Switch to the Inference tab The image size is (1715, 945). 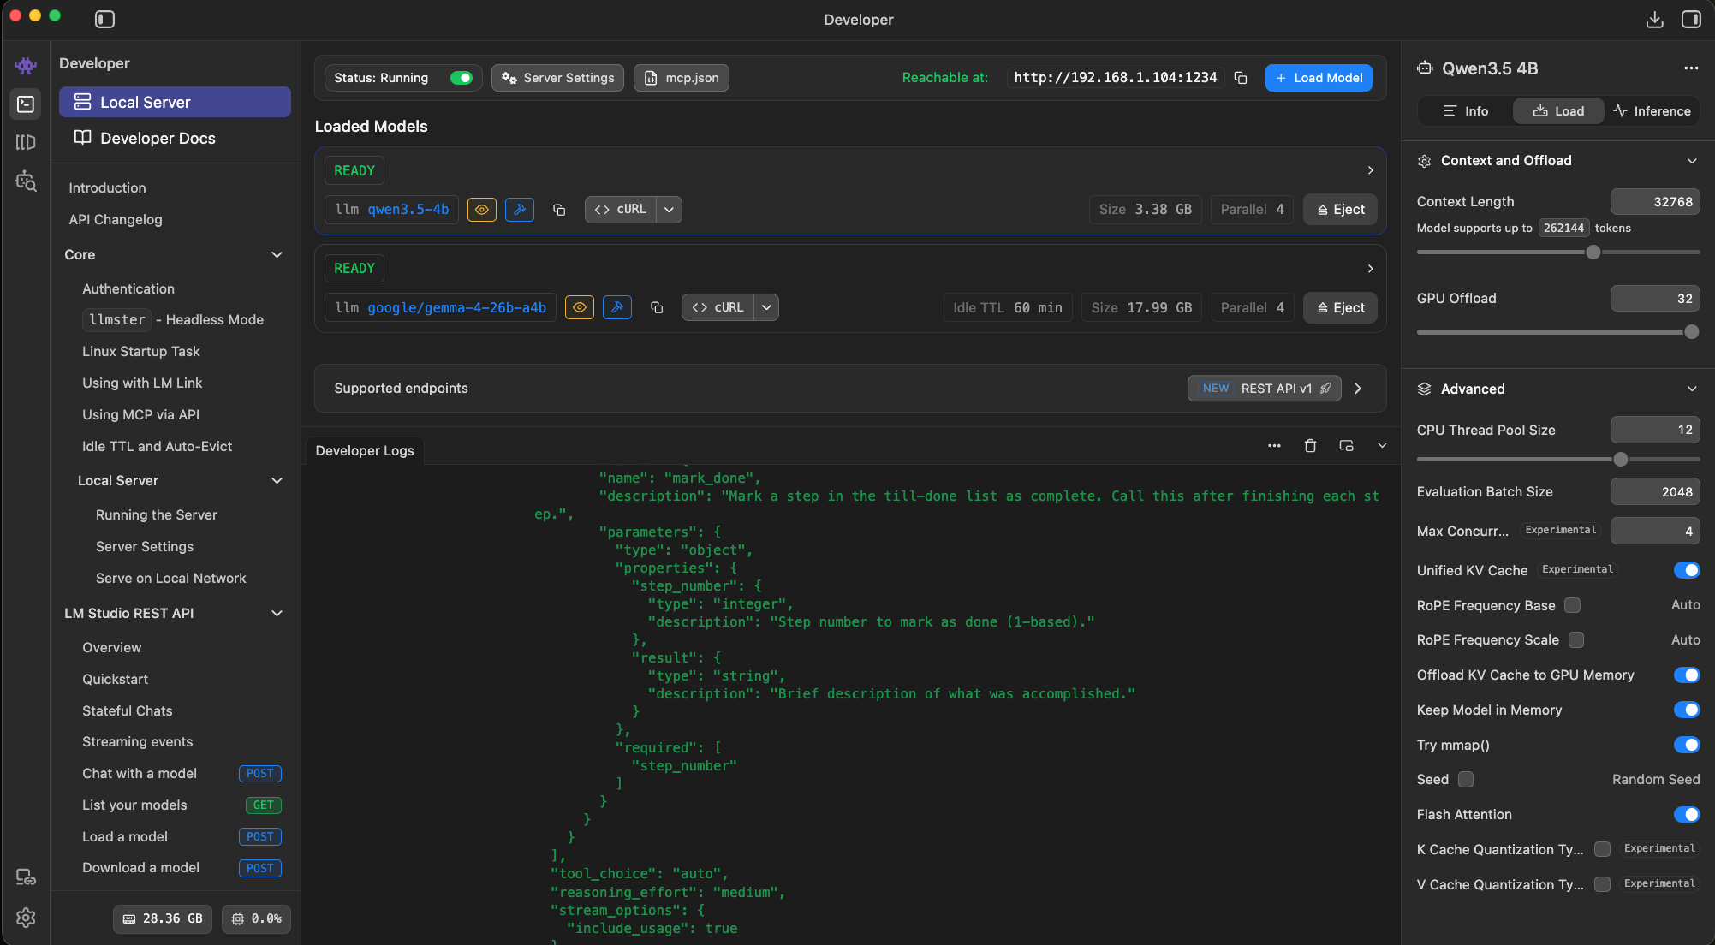(x=1652, y=111)
